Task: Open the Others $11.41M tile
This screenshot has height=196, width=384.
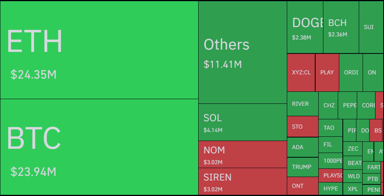Action: click(x=243, y=52)
